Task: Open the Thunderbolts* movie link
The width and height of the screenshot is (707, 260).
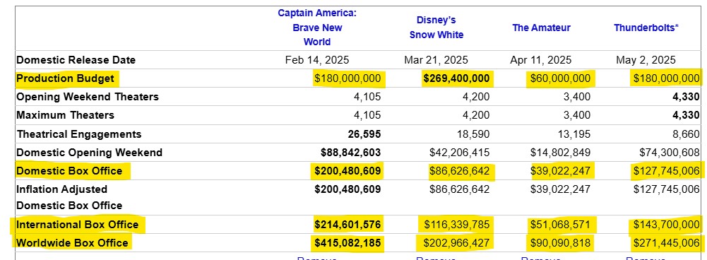Action: pyautogui.click(x=646, y=28)
